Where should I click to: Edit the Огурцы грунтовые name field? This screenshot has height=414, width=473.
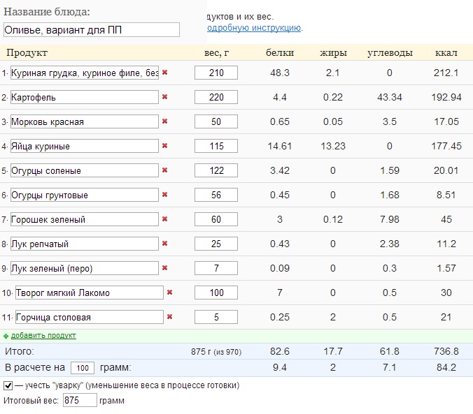85,195
